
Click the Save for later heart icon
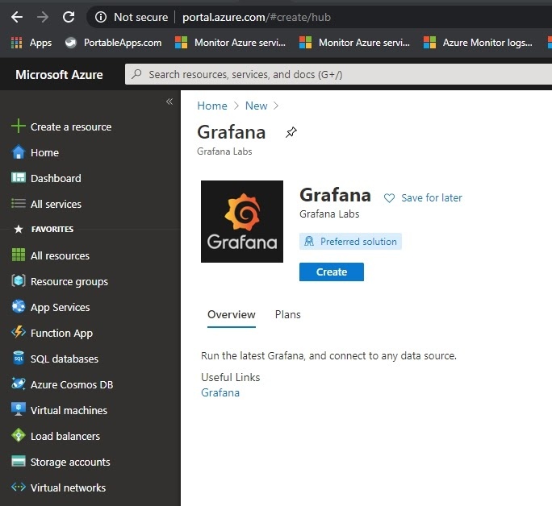[389, 198]
